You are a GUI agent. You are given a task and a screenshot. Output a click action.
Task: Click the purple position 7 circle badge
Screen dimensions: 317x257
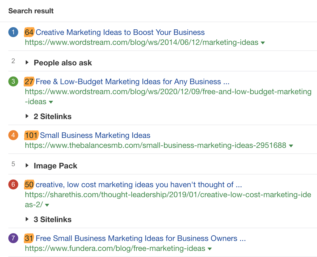[x=13, y=238]
